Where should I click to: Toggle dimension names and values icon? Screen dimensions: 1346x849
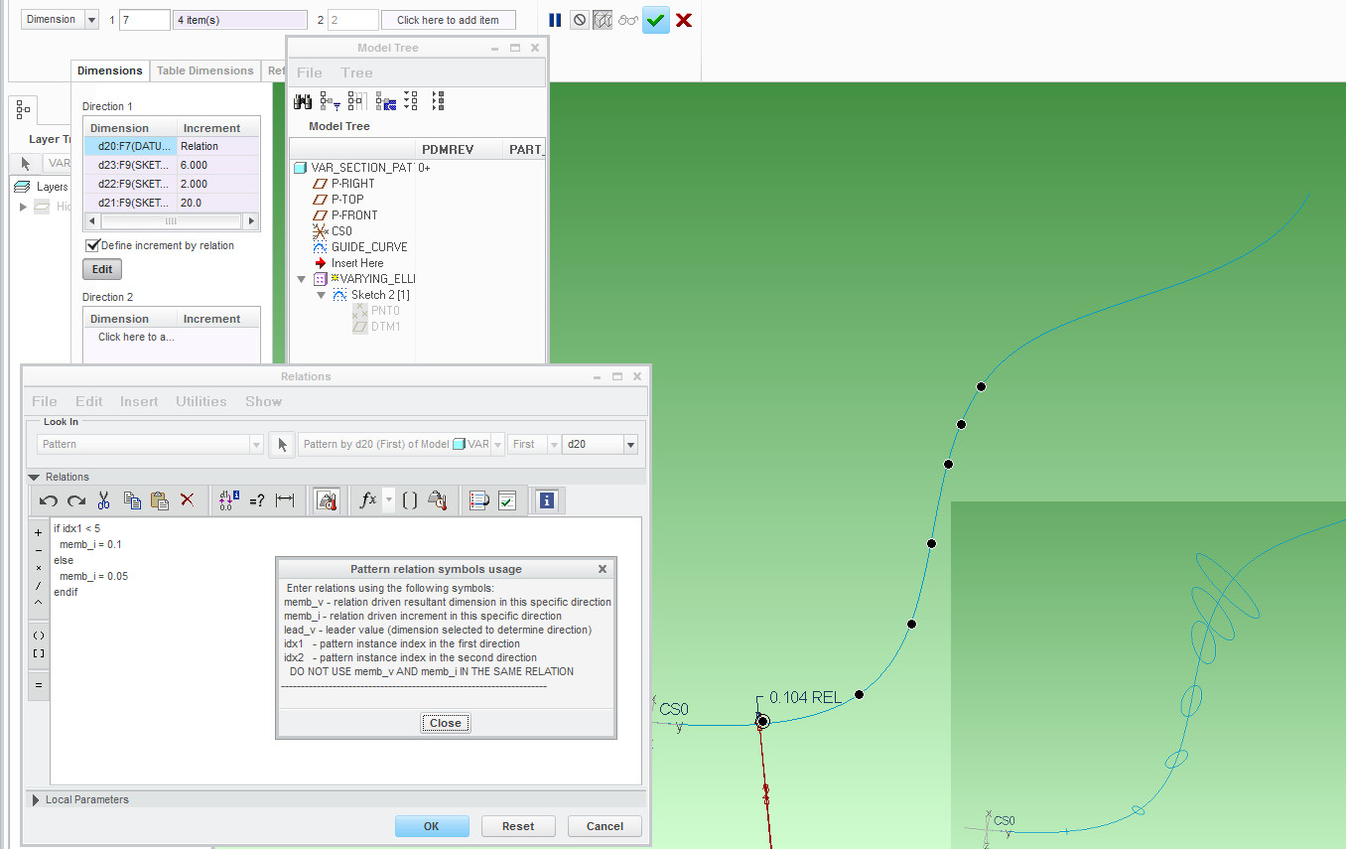pyautogui.click(x=229, y=500)
